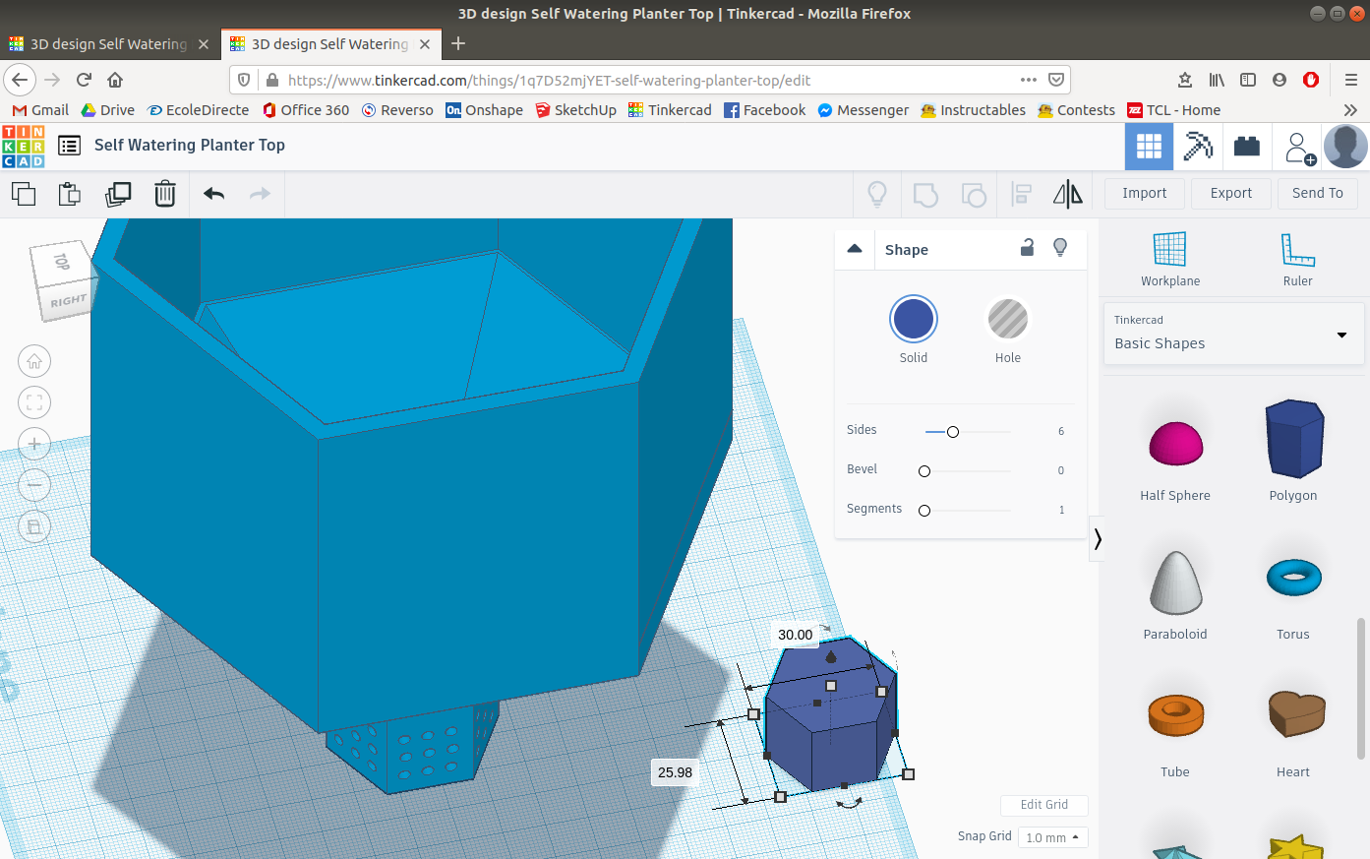The width and height of the screenshot is (1370, 859).
Task: Click Edit Grid button
Action: (1044, 805)
